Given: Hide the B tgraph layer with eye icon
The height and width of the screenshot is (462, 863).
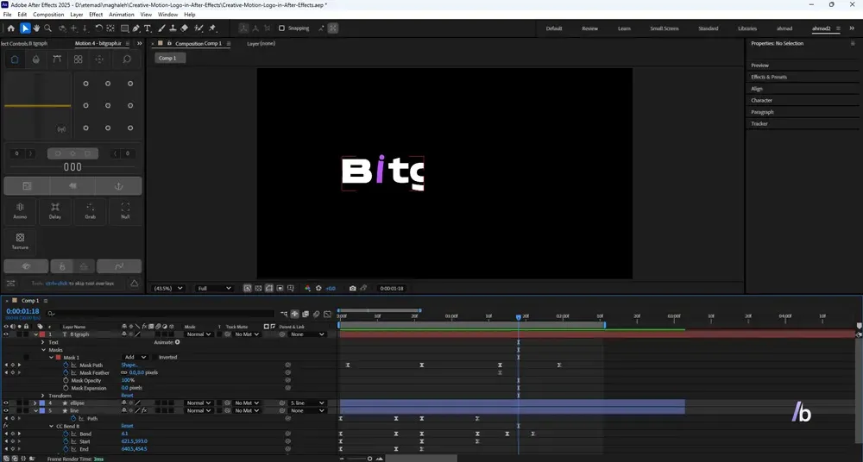Looking at the screenshot, I should tap(6, 334).
